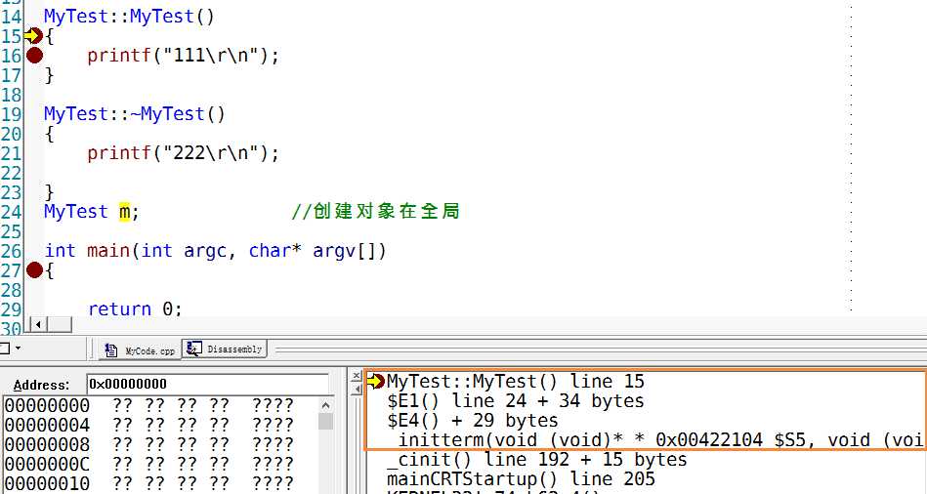927x494 pixels.
Task: Click the Disassembly tab's icon
Action: pos(193,350)
